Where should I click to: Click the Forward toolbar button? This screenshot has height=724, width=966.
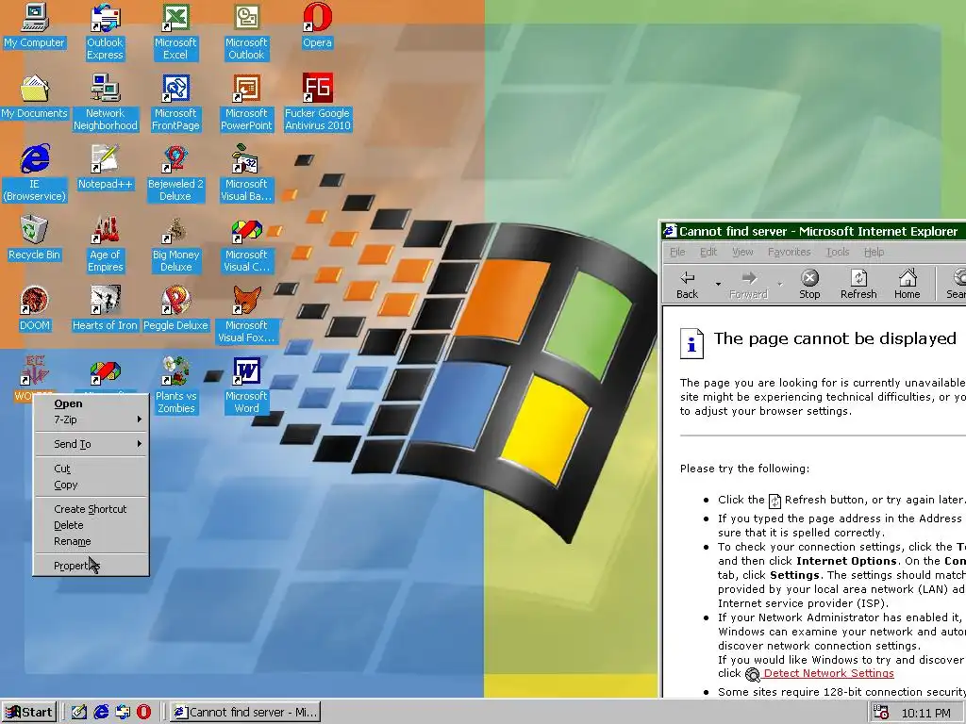tap(748, 285)
